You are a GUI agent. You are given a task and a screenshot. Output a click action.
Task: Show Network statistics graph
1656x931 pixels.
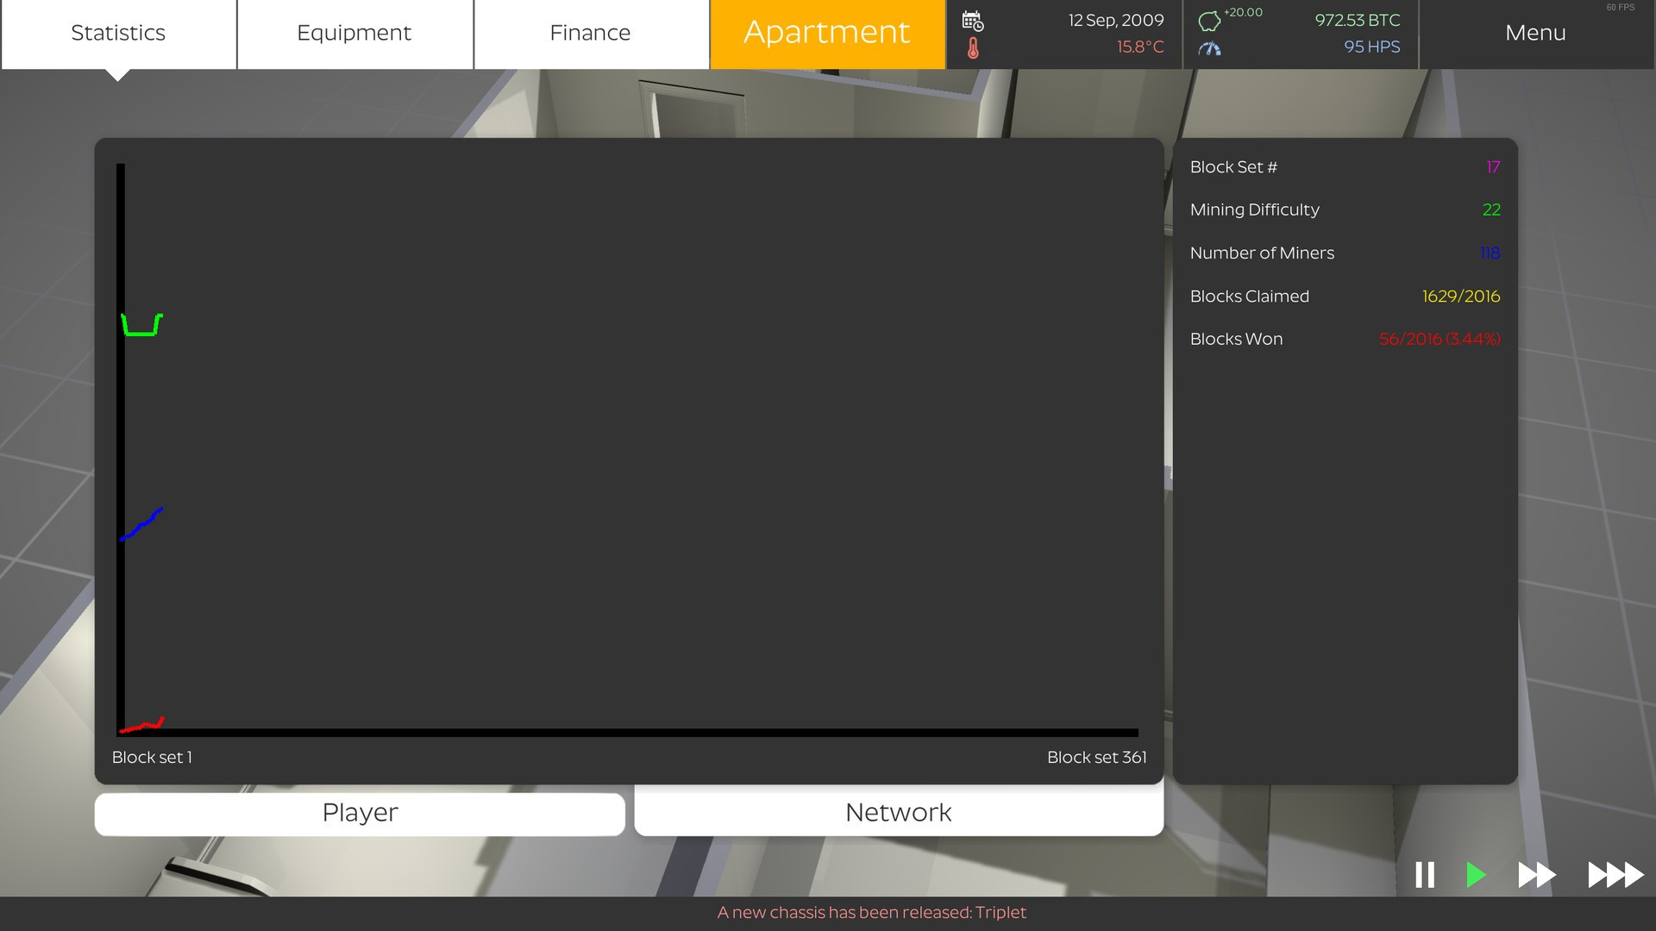click(x=899, y=813)
